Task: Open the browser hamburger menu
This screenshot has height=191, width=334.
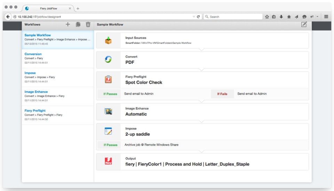Action: (x=326, y=17)
